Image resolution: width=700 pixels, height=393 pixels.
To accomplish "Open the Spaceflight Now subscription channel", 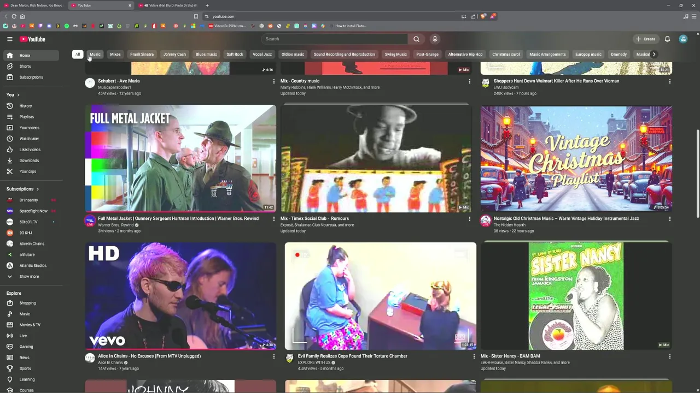I will pyautogui.click(x=30, y=211).
